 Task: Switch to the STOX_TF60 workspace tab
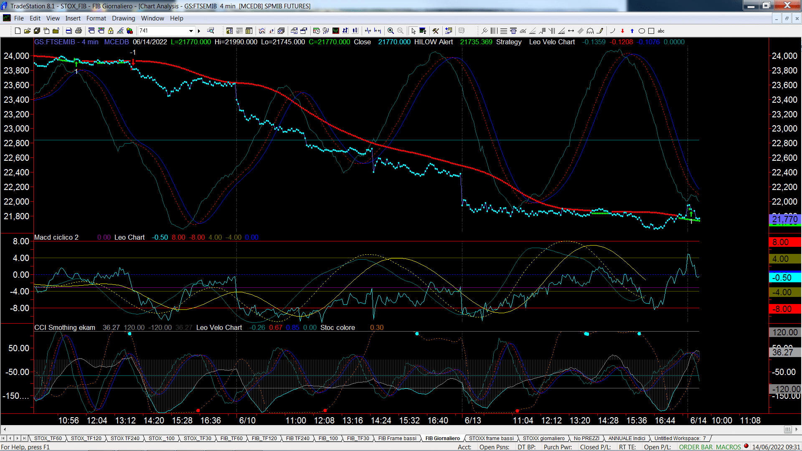tap(48, 438)
